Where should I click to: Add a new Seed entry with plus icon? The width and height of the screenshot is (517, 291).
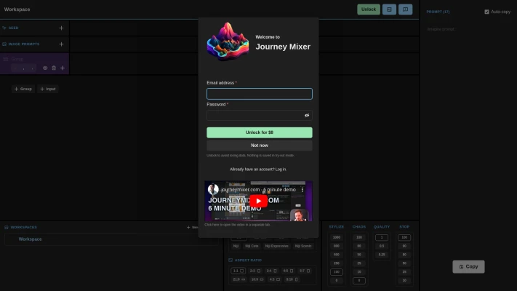point(61,28)
